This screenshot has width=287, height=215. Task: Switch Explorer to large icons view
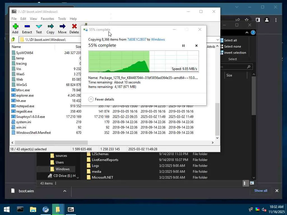point(252,183)
